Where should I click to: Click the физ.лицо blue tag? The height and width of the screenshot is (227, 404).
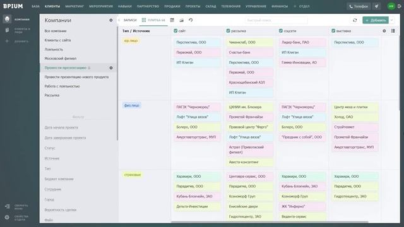(132, 105)
